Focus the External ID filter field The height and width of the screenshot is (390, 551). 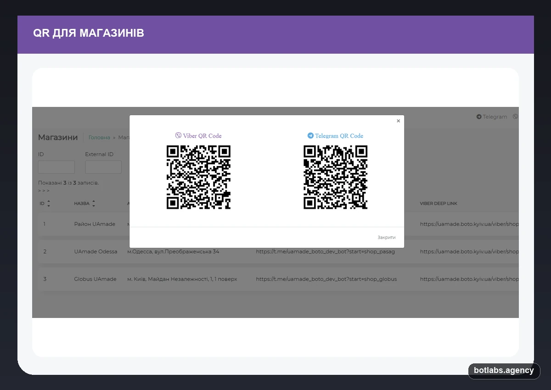103,167
